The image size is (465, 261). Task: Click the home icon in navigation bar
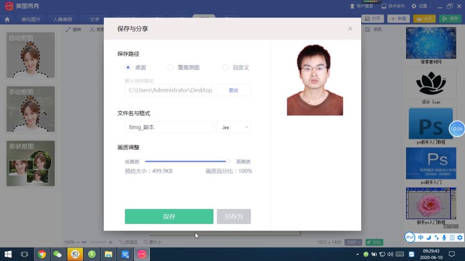pos(7,20)
